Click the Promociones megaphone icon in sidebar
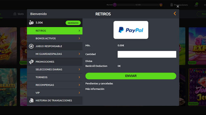 (x=31, y=62)
